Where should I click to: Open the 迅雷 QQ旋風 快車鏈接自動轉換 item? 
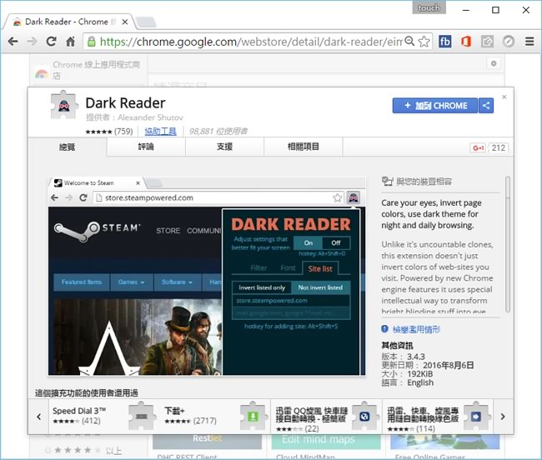327,416
